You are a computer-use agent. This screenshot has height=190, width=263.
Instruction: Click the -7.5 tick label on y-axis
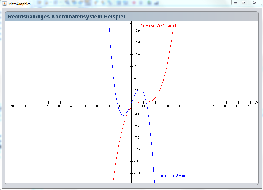137,138
